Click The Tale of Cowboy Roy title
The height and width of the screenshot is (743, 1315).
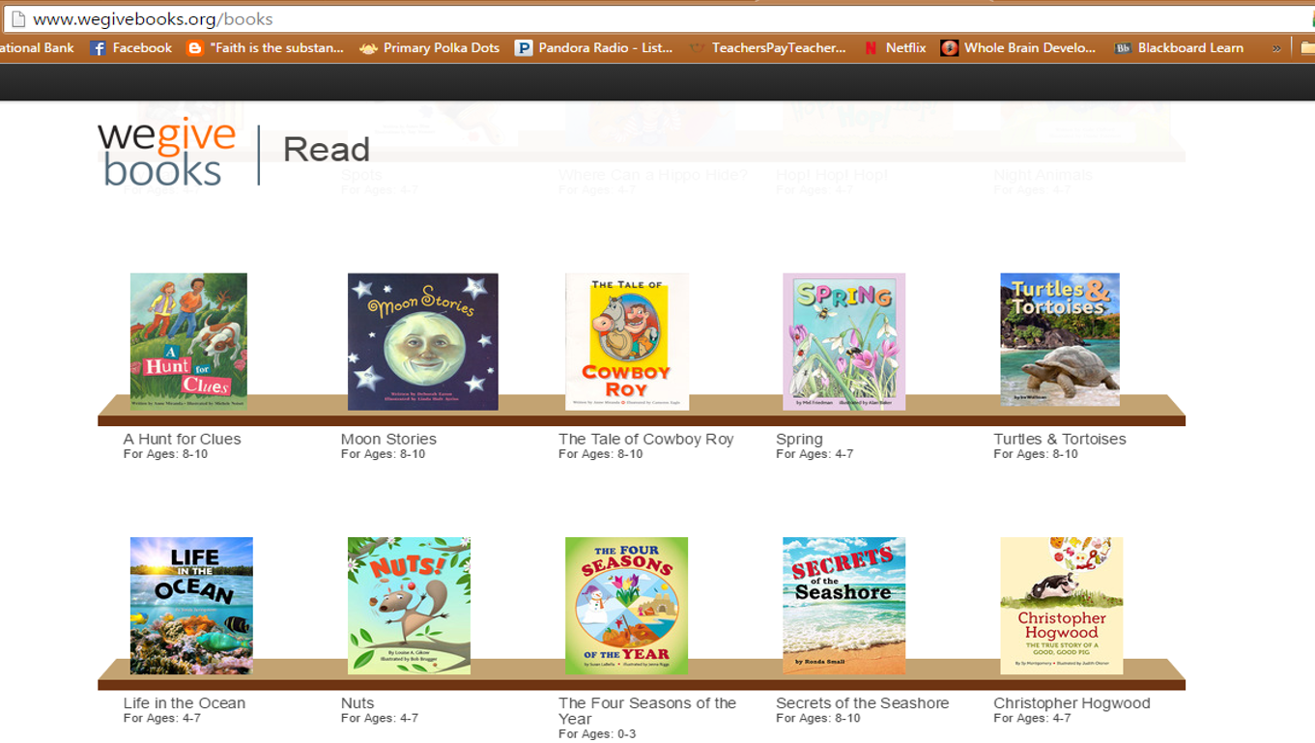point(645,439)
